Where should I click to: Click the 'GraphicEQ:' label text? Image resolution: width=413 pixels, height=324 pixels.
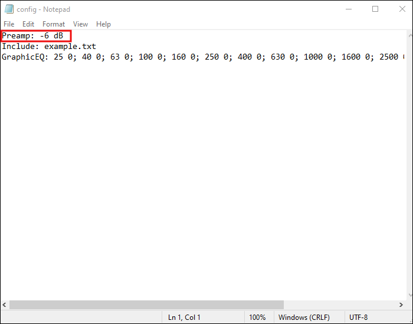pos(25,57)
